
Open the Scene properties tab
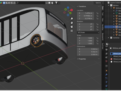coord(106,57)
